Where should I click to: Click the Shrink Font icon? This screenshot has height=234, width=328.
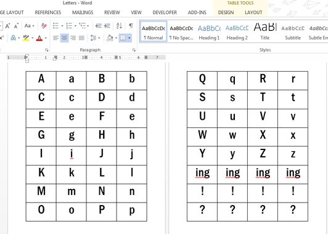pos(16,26)
